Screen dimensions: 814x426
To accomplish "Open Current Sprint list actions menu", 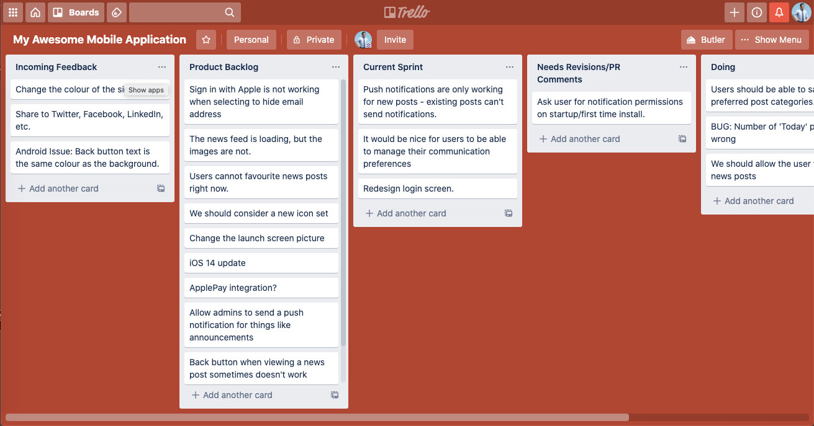I will click(x=510, y=67).
